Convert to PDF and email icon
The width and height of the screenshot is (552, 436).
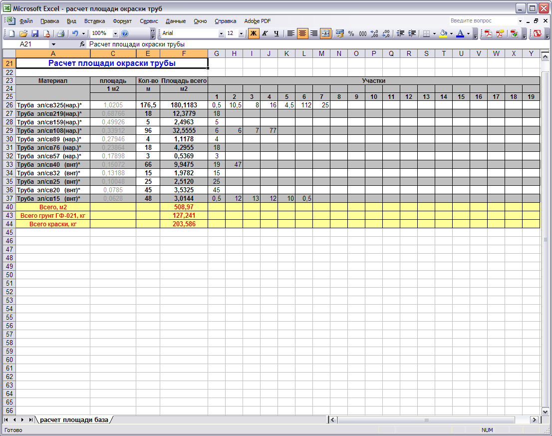pyautogui.click(x=500, y=33)
